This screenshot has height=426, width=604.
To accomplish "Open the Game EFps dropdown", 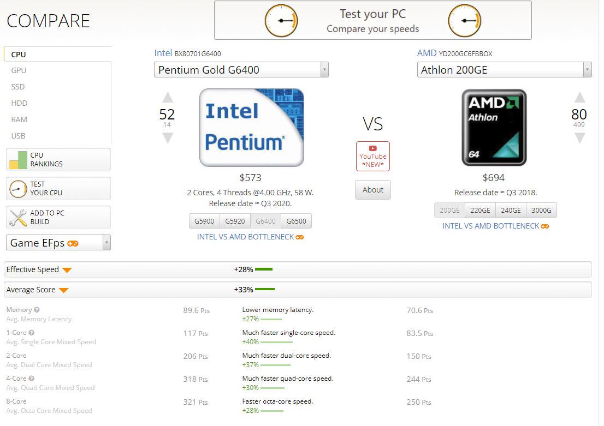I will (x=106, y=243).
